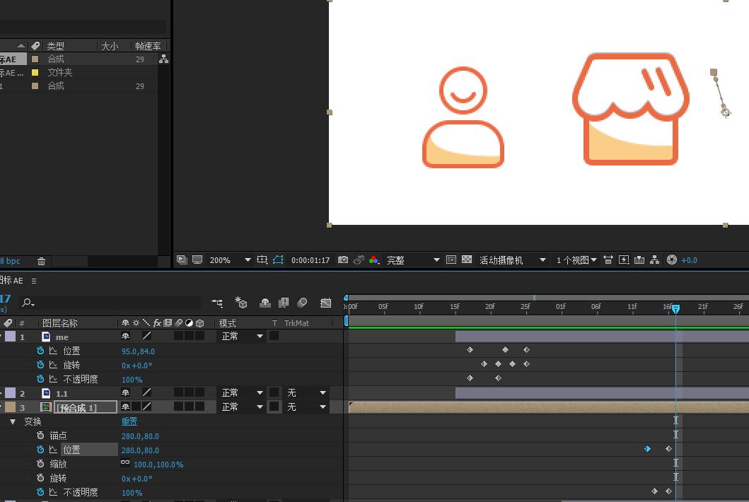Image resolution: width=749 pixels, height=502 pixels.
Task: Delete selected item with project trash icon
Action: coord(42,262)
